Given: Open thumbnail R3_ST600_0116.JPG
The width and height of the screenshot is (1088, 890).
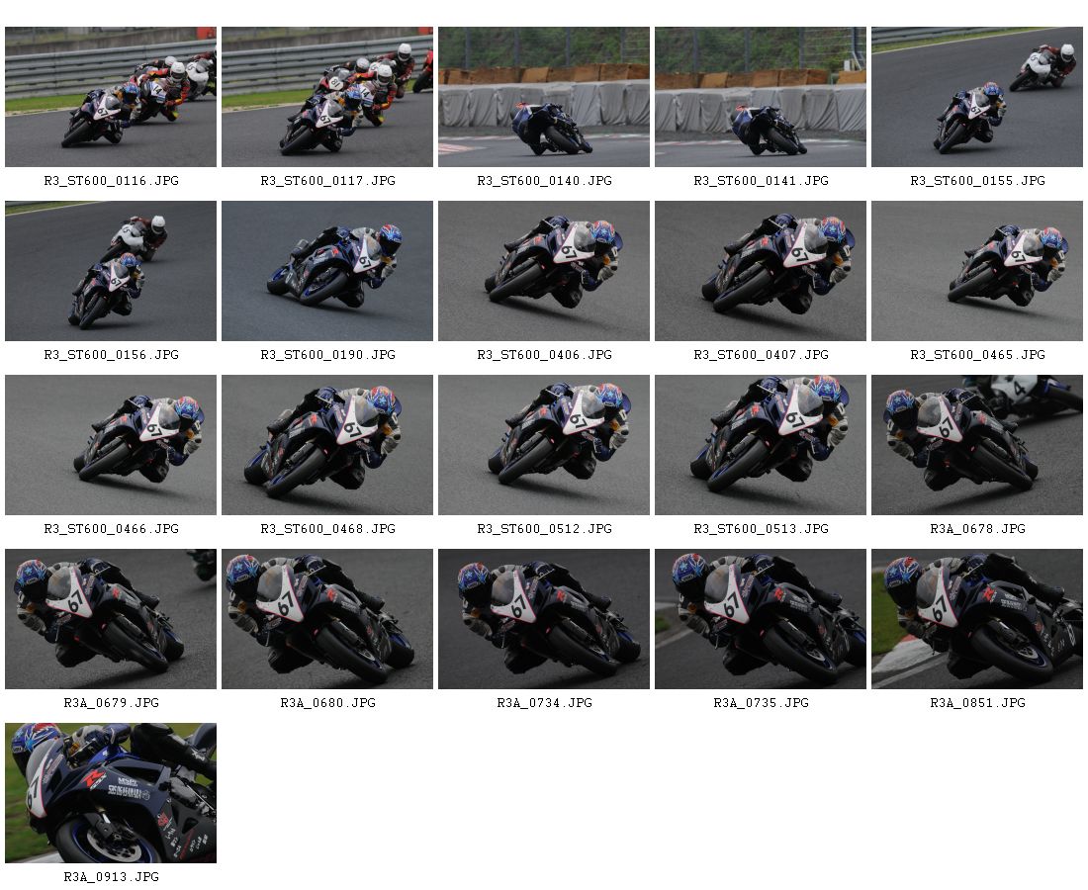Looking at the screenshot, I should [x=111, y=97].
